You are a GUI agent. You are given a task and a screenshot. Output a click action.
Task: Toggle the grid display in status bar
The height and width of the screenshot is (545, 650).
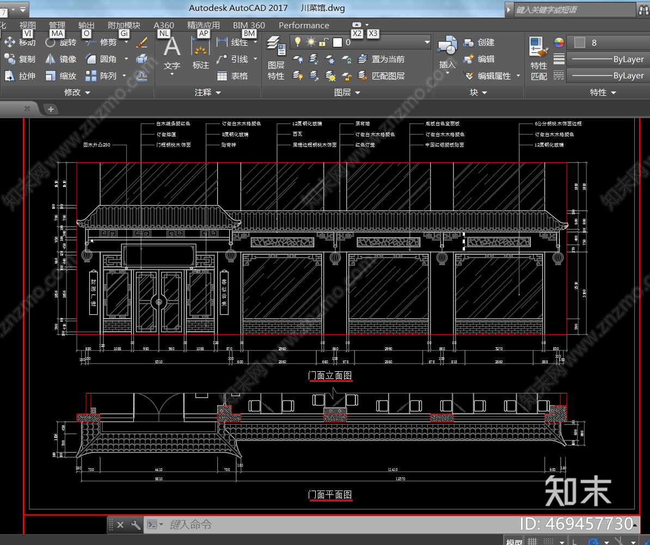[x=533, y=541]
